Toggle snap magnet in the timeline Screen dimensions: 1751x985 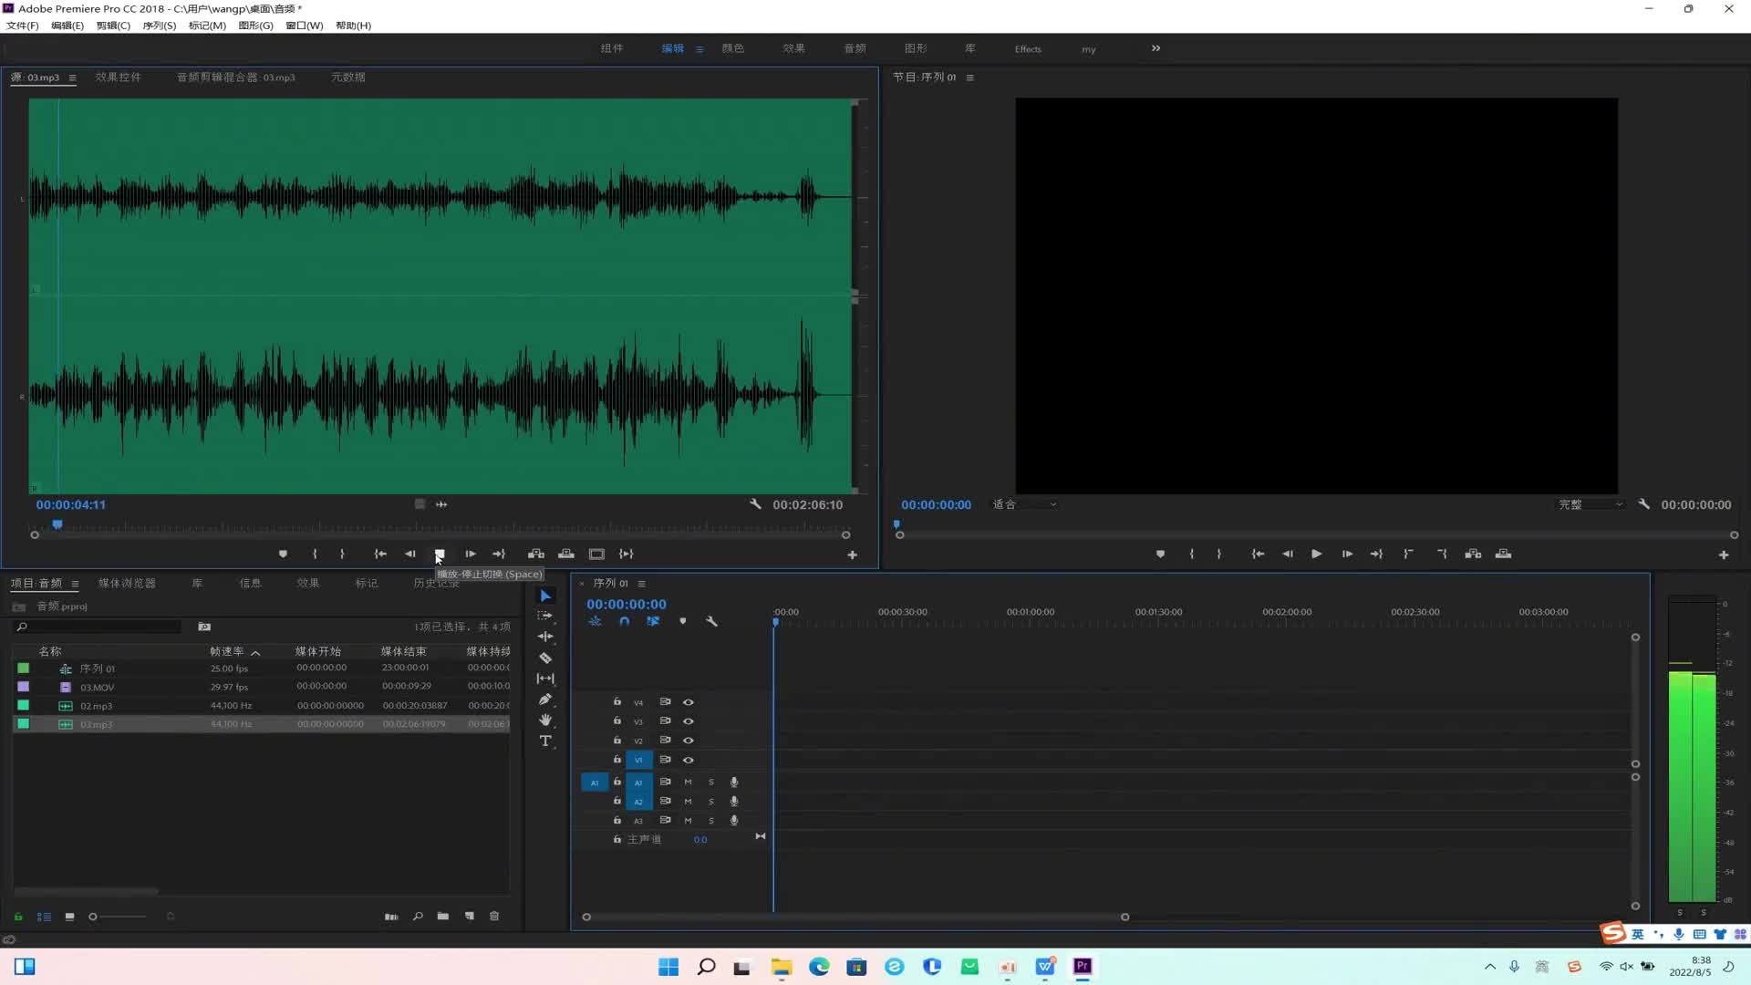625,621
